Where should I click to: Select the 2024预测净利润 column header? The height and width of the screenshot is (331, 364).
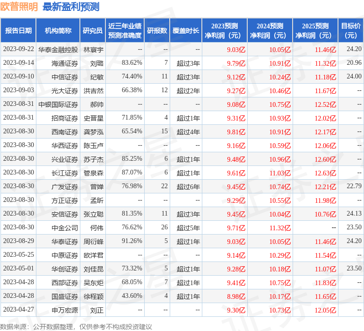270,31
